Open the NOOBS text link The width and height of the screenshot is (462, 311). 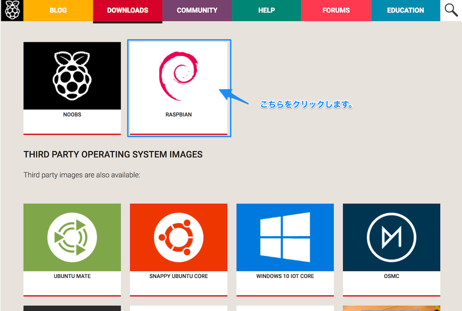(x=72, y=114)
